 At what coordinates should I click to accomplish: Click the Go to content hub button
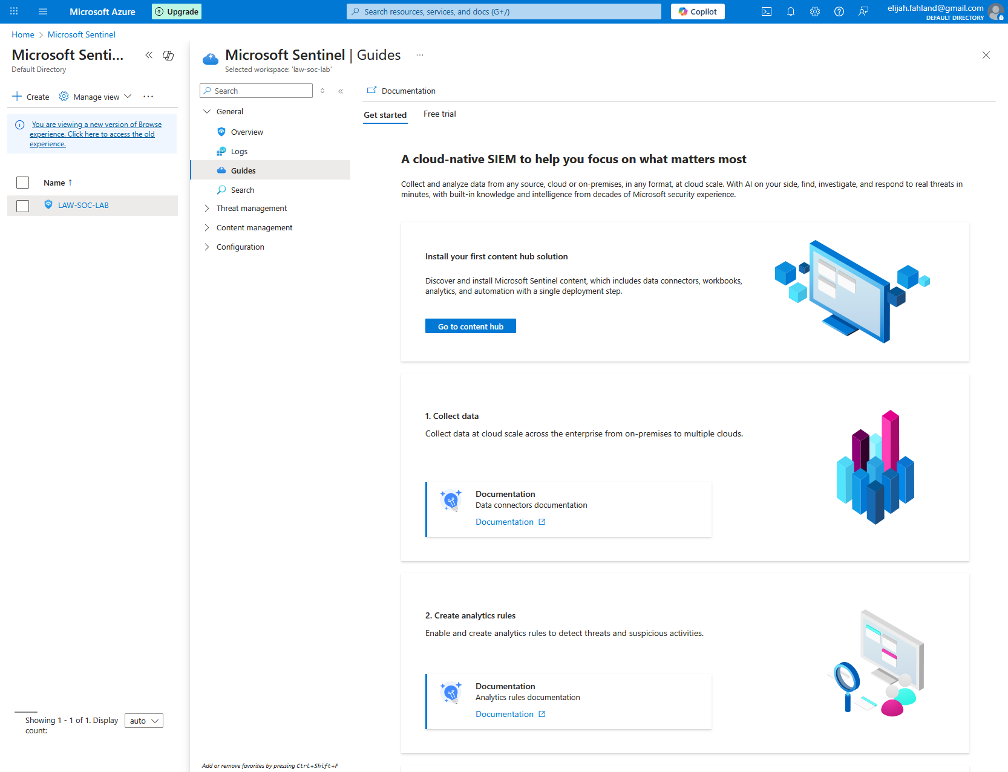pyautogui.click(x=471, y=326)
